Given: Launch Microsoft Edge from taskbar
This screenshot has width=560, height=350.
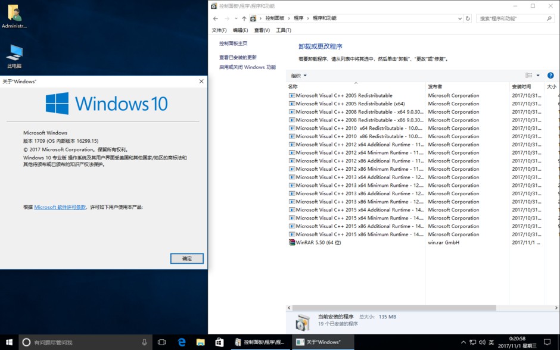Looking at the screenshot, I should (182, 342).
